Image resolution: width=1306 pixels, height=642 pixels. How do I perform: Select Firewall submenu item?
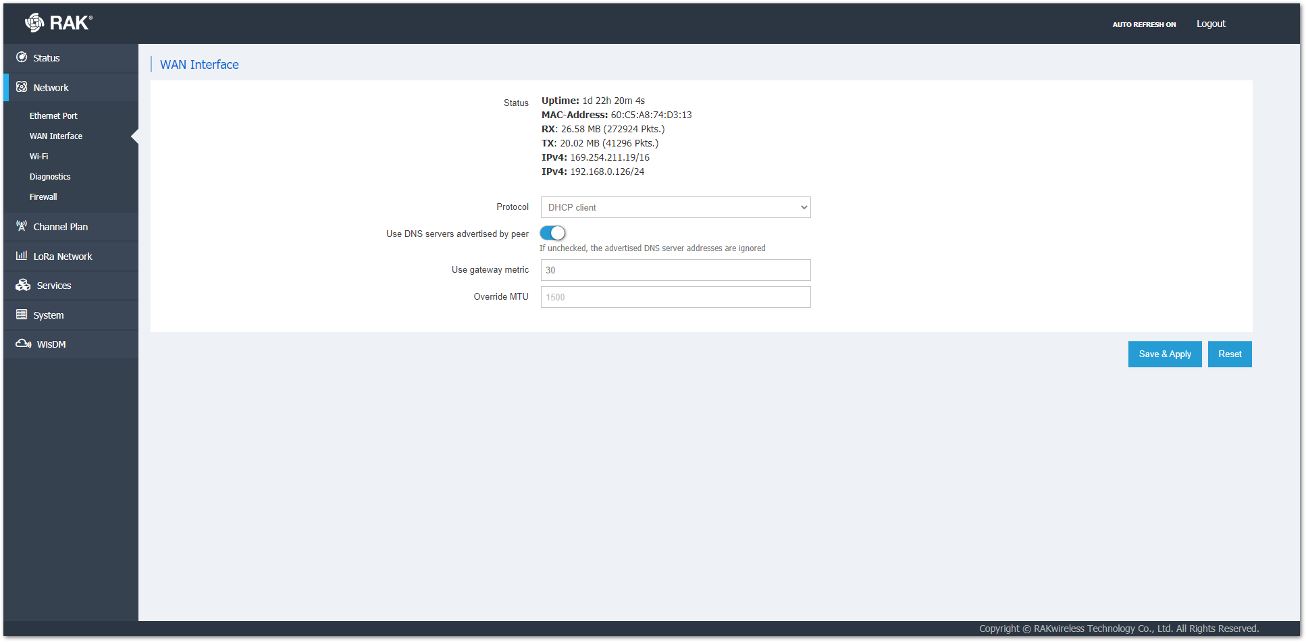click(x=43, y=197)
